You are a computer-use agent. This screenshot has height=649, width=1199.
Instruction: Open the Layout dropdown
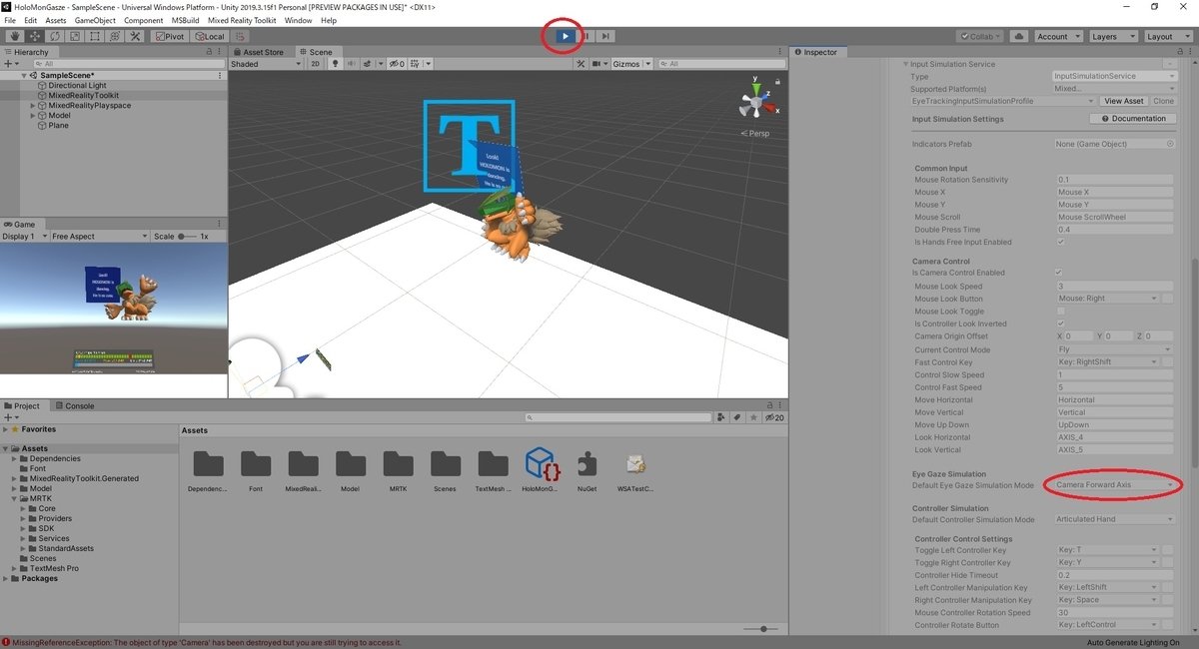click(x=1167, y=36)
